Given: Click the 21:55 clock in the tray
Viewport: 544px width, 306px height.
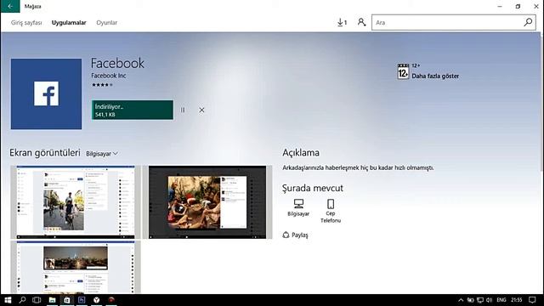Looking at the screenshot, I should pyautogui.click(x=516, y=300).
